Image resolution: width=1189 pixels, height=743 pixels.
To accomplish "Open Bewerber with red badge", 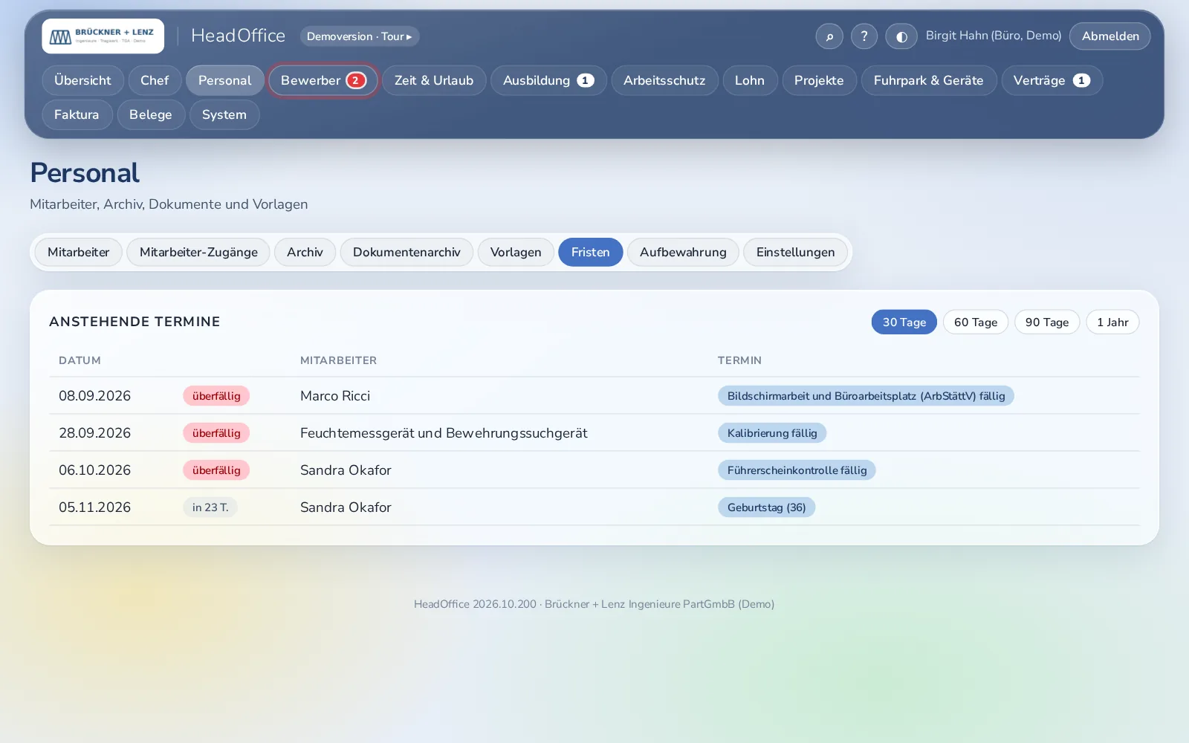I will point(323,80).
